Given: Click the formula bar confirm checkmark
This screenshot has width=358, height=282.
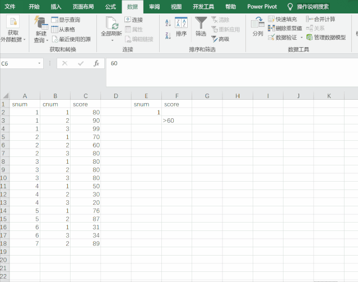Looking at the screenshot, I should [81, 63].
